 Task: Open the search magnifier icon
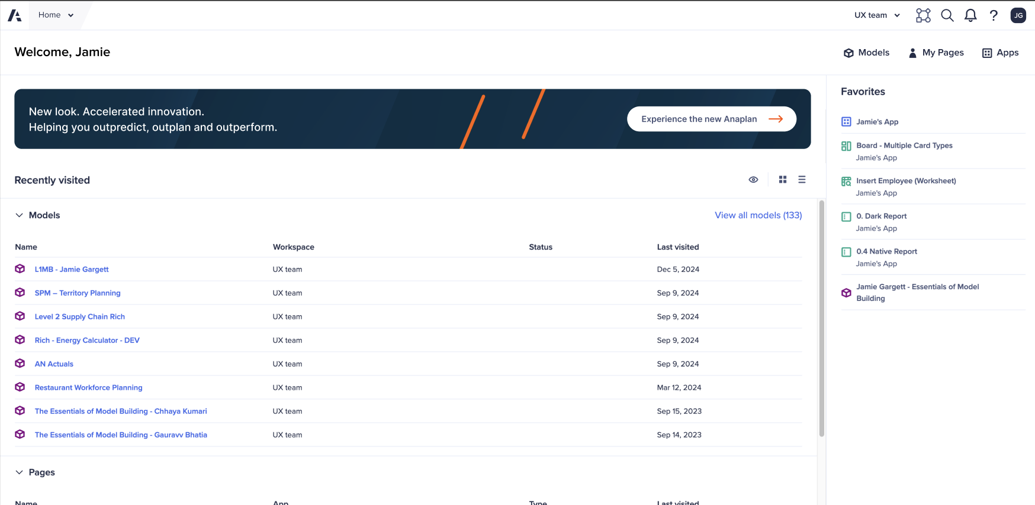[947, 15]
